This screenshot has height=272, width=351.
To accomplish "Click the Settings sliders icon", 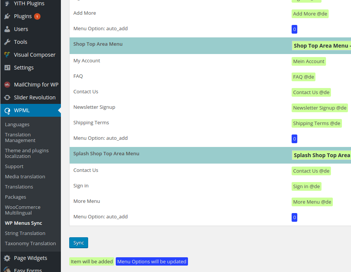I will point(7,68).
